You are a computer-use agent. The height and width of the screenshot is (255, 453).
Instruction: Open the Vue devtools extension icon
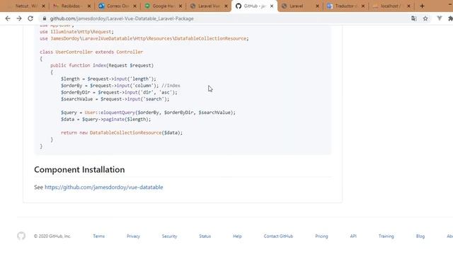pos(440,18)
